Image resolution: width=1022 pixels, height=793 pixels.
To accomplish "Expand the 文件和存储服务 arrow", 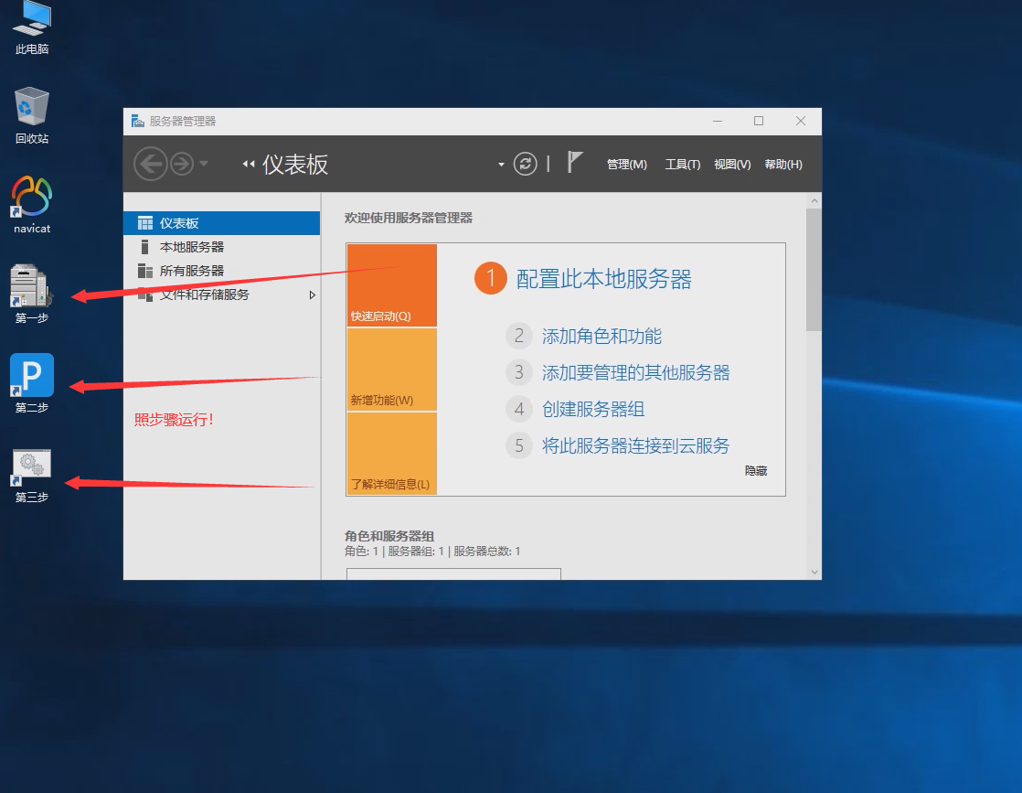I will (312, 295).
